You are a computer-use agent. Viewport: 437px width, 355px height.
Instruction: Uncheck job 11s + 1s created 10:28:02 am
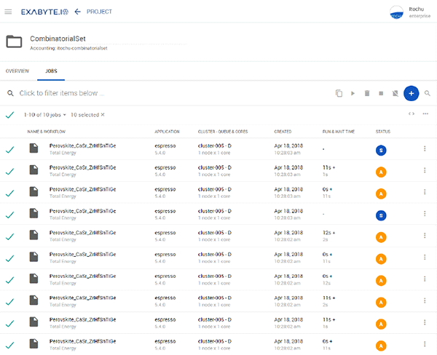(9, 324)
